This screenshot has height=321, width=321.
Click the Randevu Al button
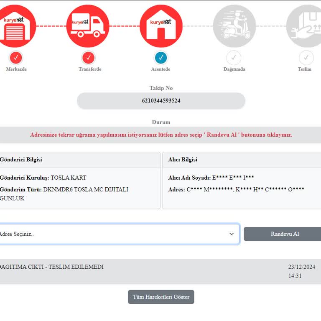pyautogui.click(x=283, y=234)
